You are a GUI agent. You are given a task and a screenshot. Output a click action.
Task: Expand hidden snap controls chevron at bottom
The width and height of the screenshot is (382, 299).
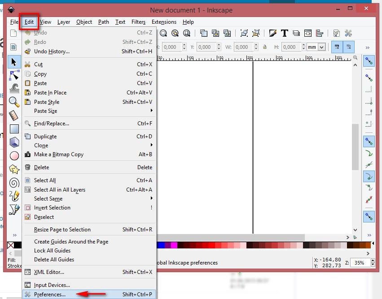pos(369,235)
